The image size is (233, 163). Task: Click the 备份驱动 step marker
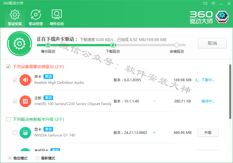tap(48, 45)
